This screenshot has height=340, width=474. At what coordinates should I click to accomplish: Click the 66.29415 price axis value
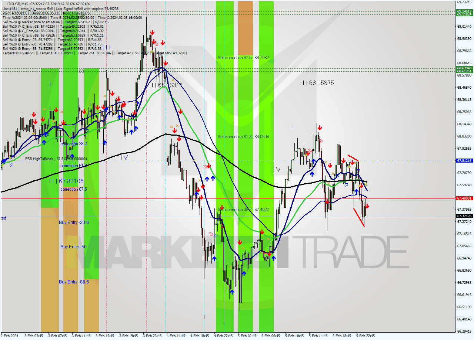pyautogui.click(x=464, y=331)
